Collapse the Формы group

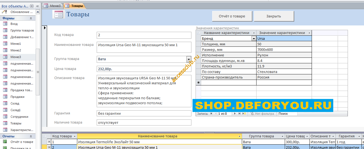[31, 18]
